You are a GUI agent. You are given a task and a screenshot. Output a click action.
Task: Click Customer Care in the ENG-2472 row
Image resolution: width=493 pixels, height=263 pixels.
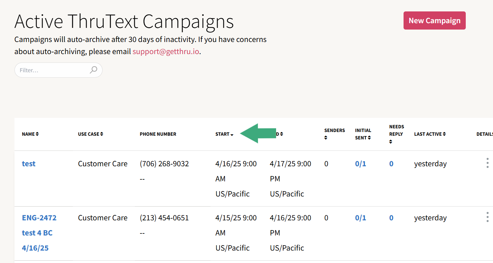click(103, 218)
